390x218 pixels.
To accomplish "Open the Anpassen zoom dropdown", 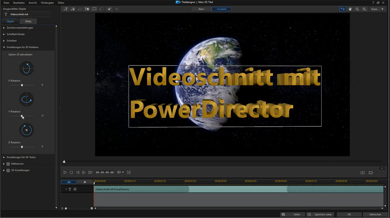I will (378, 9).
